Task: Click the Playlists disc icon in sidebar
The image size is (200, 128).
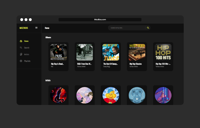Action: pos(21,61)
